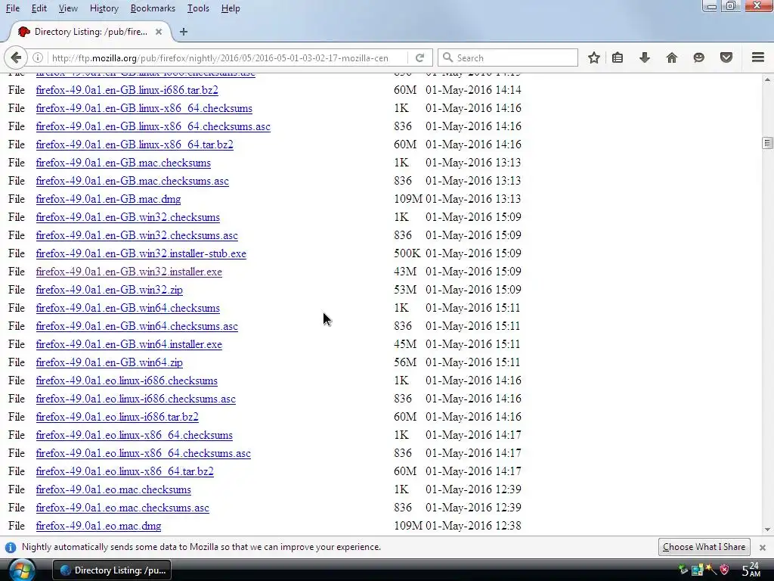774x581 pixels.
Task: Open firefox-49.0a1.en-GB.win64.checksums link
Action: tap(128, 308)
